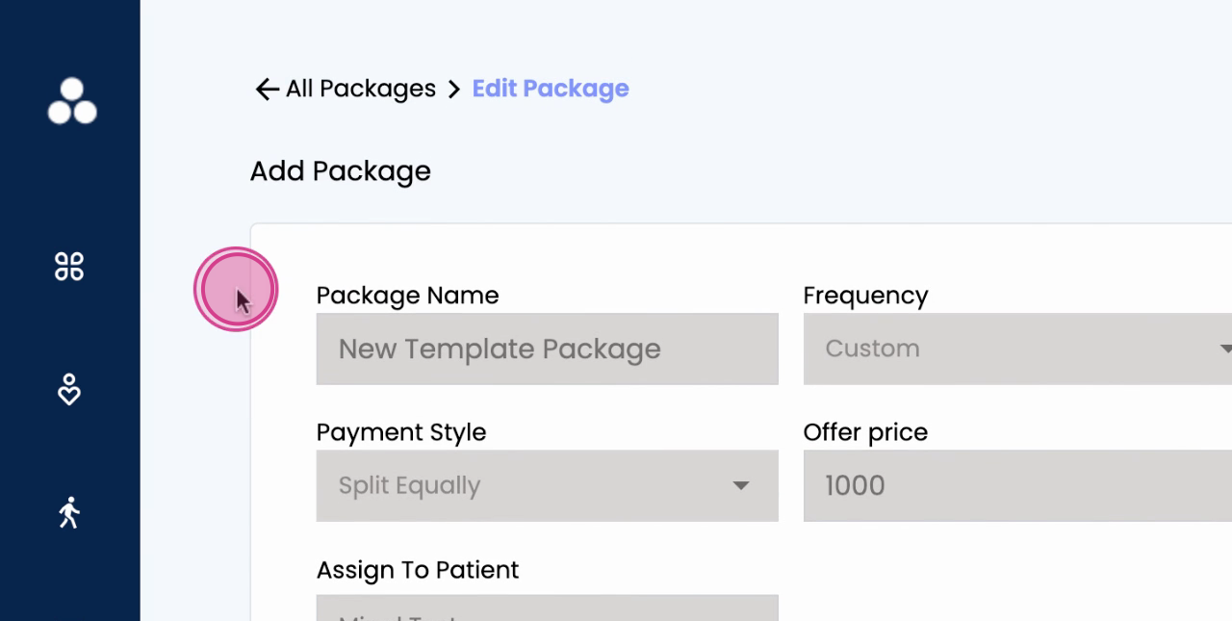Click the Offer price label
The image size is (1232, 621).
(865, 432)
